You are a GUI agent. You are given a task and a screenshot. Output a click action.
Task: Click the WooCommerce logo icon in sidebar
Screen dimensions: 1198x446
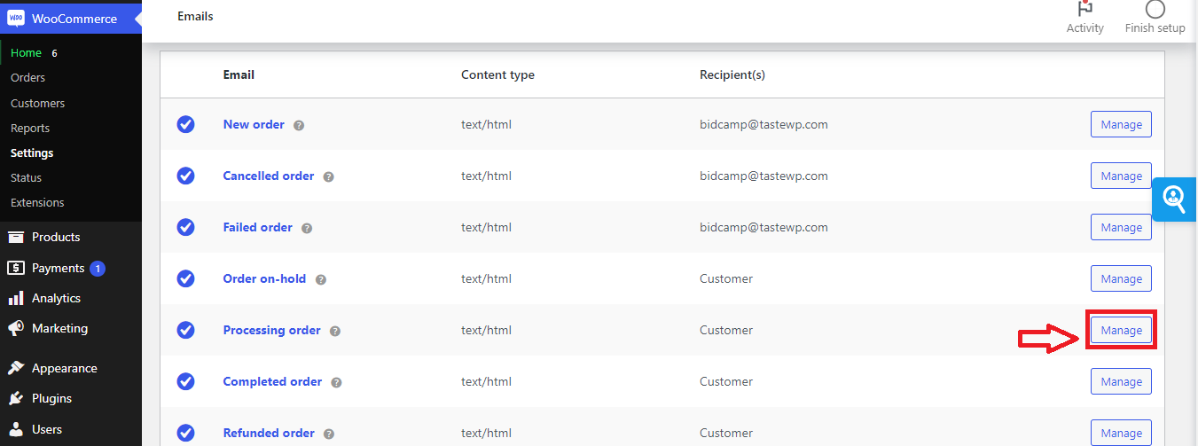16,18
